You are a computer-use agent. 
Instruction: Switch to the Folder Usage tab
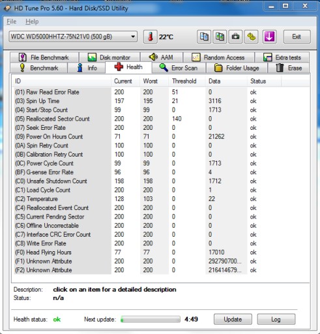pyautogui.click(x=237, y=68)
